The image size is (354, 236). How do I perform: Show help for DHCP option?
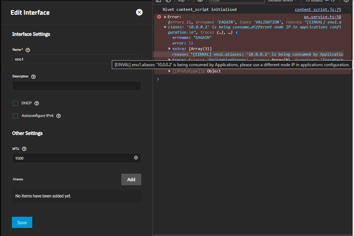(36, 103)
